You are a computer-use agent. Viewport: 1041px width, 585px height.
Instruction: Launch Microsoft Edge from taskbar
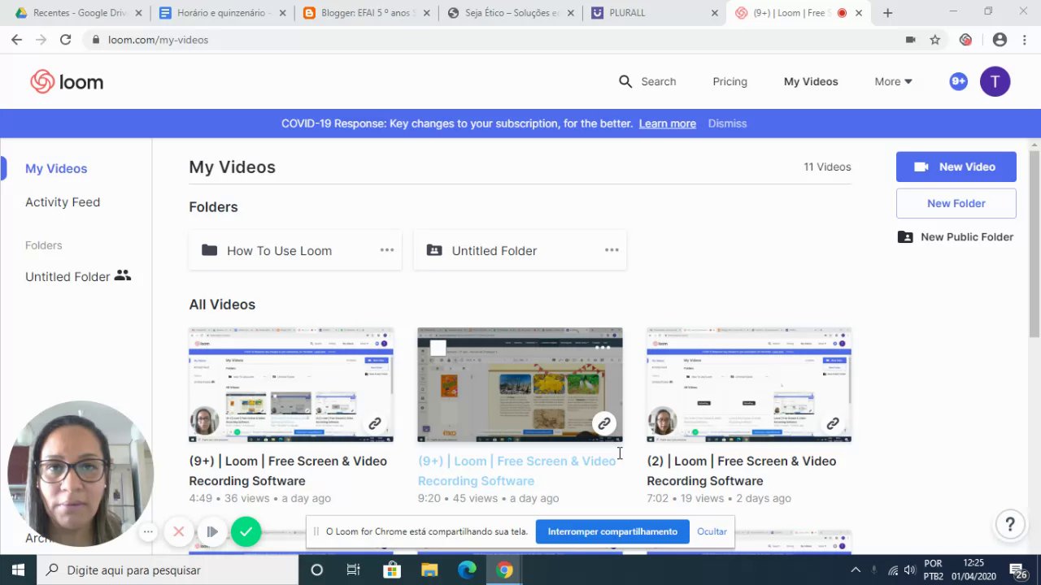(467, 570)
